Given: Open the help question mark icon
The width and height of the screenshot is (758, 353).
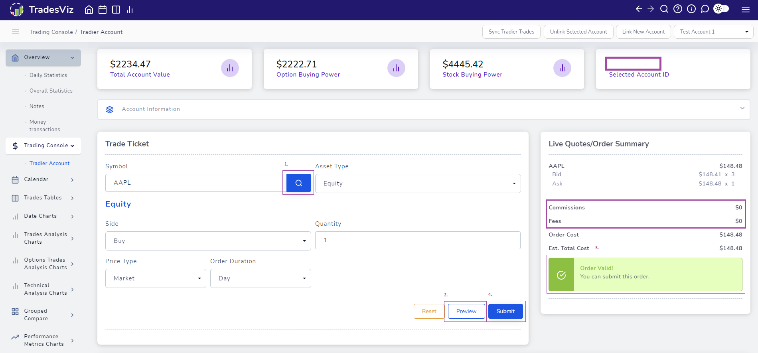Looking at the screenshot, I should coord(678,9).
